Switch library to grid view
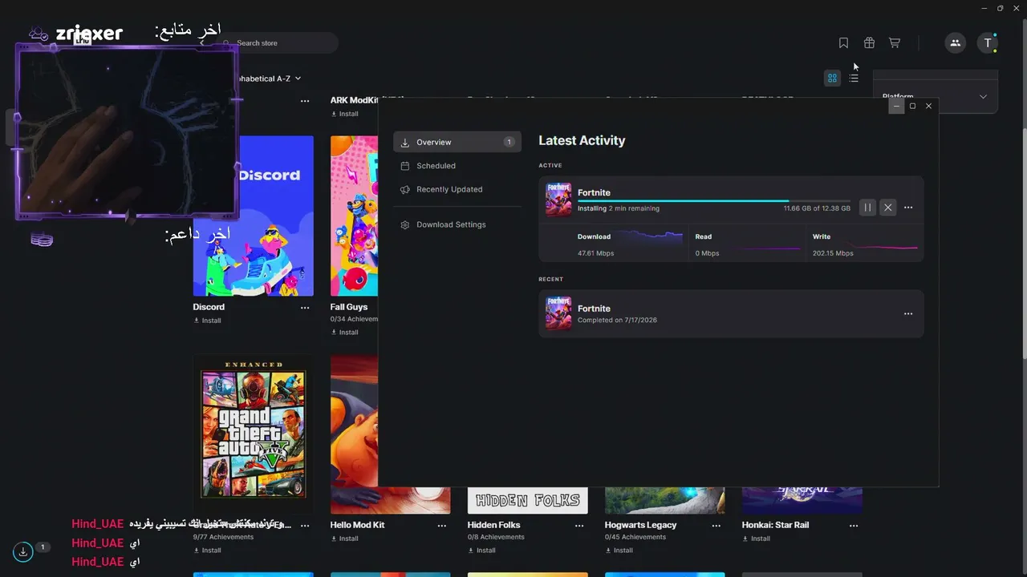This screenshot has height=577, width=1027. point(832,78)
